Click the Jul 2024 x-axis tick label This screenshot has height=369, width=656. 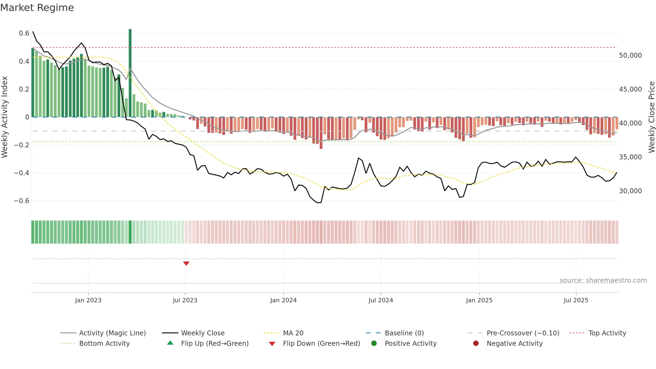click(381, 300)
